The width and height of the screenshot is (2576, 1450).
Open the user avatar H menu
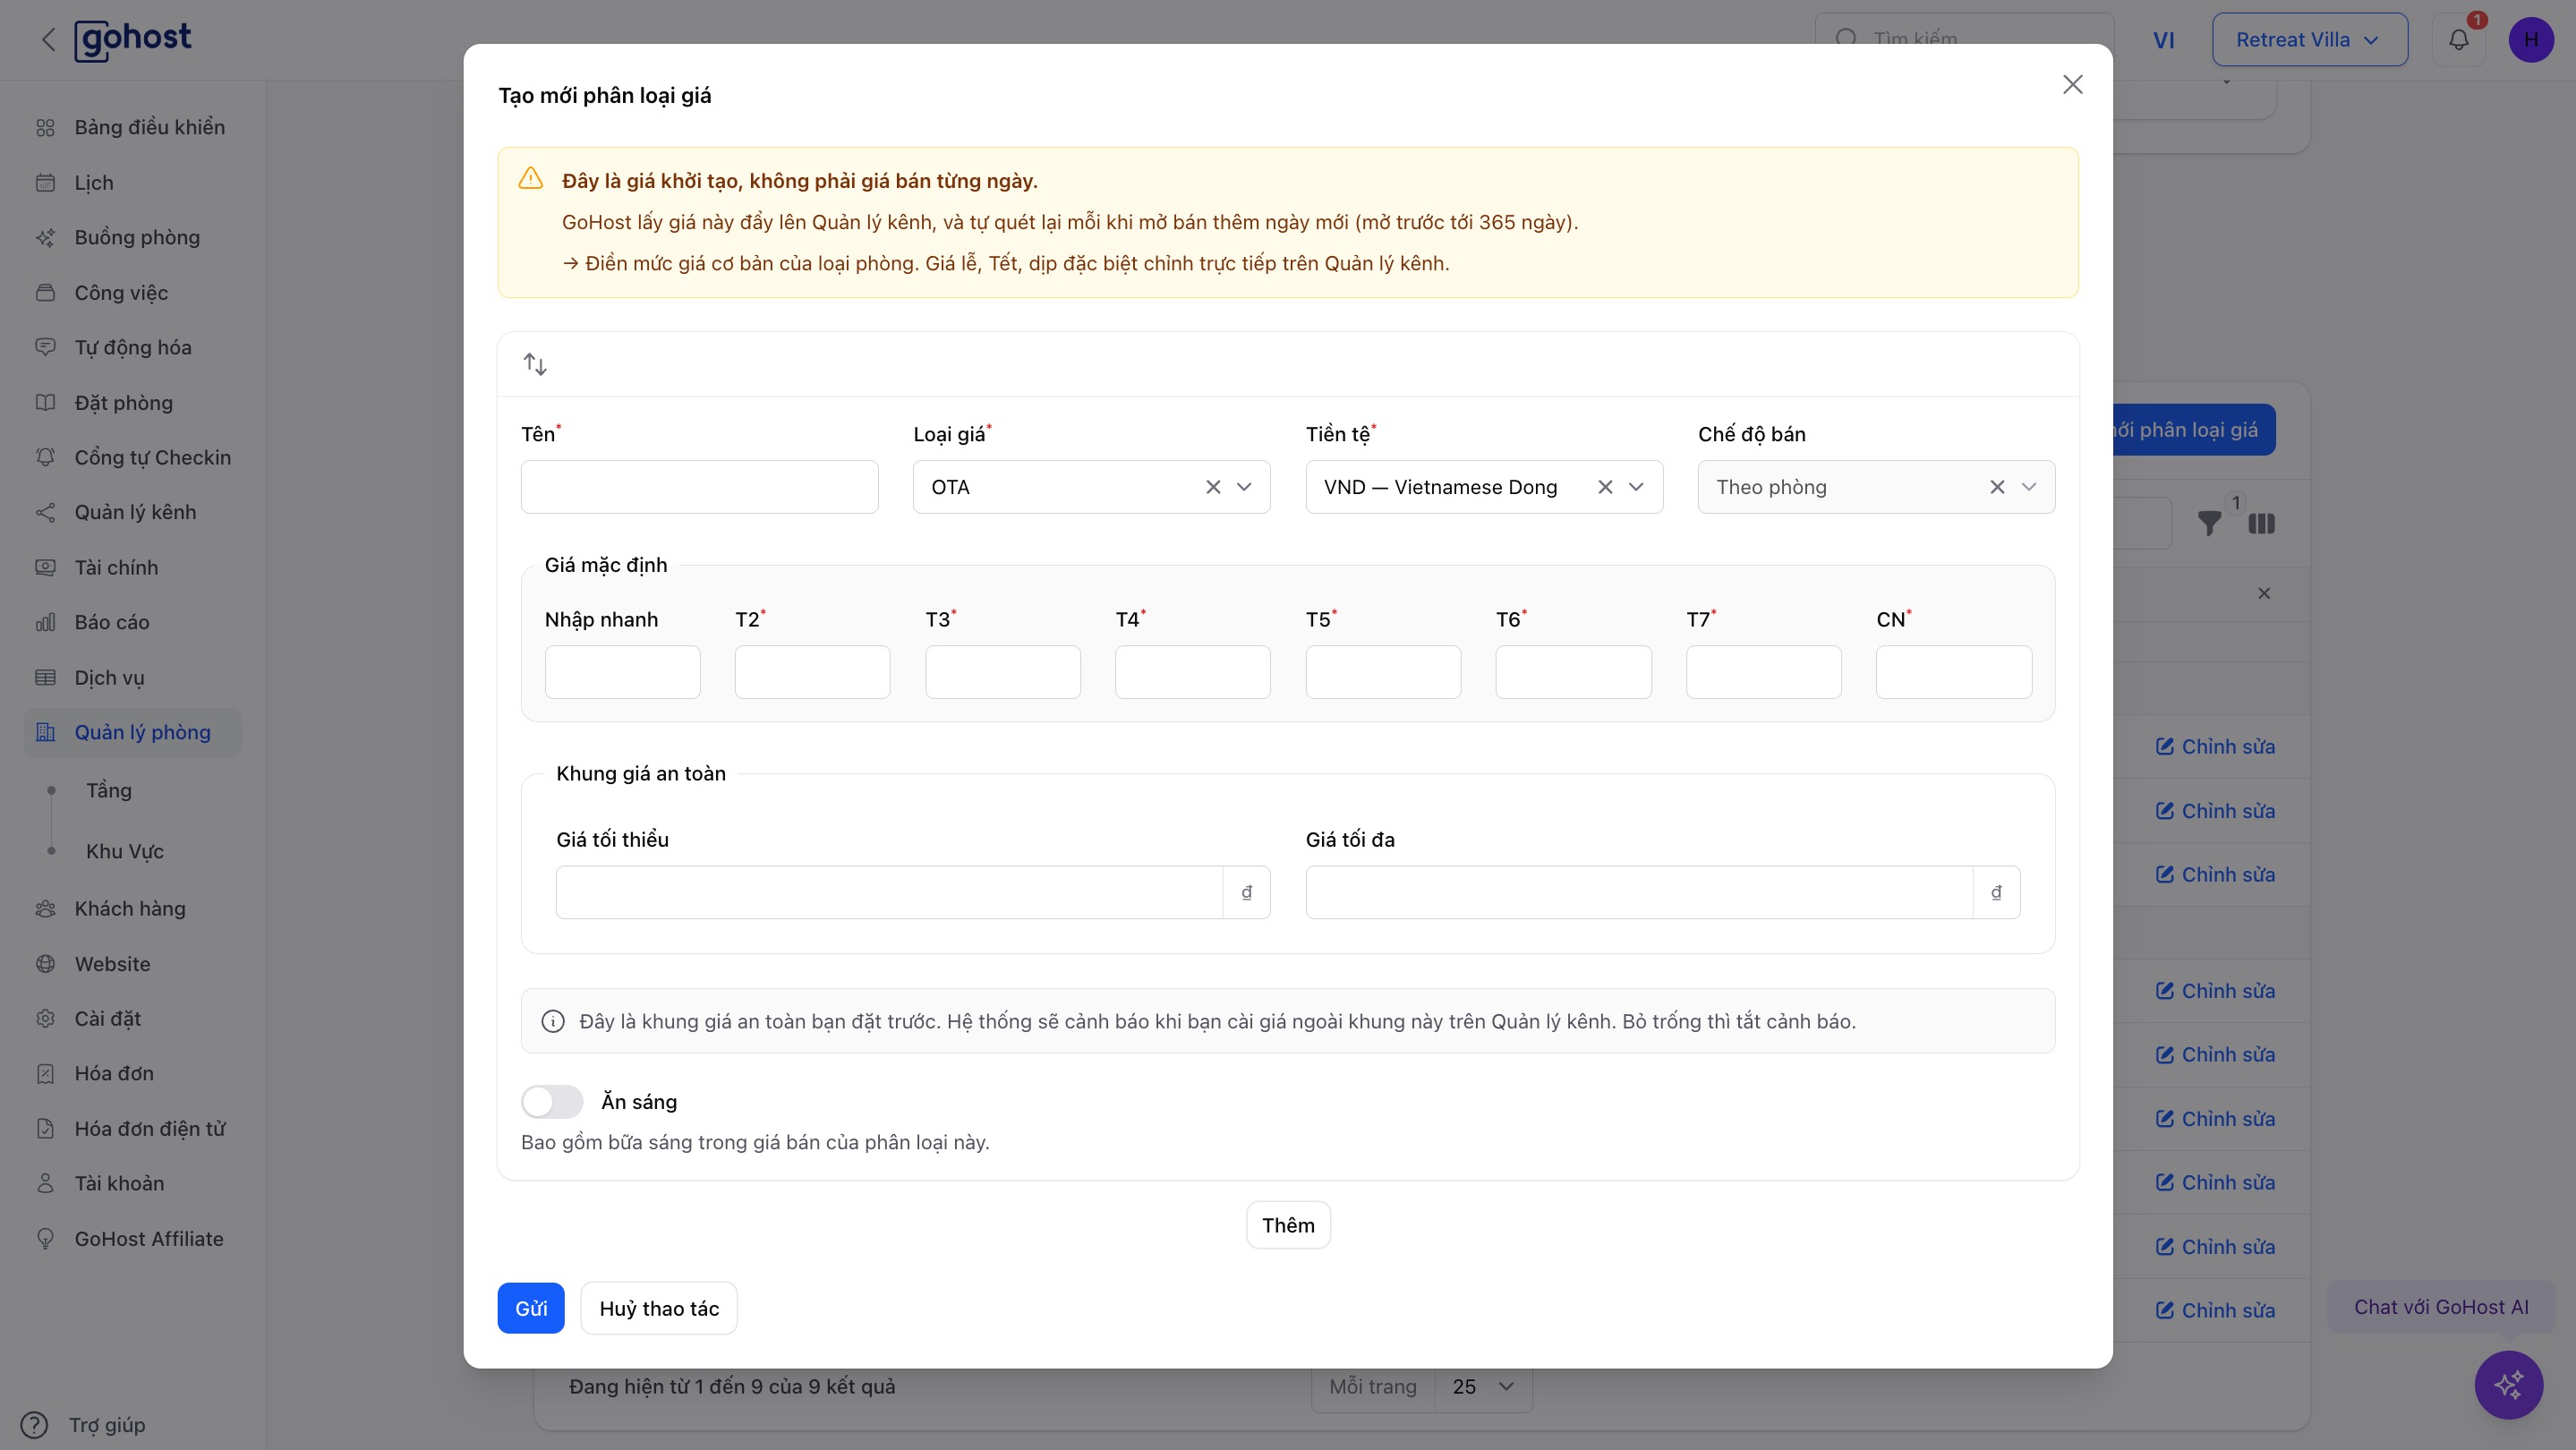[x=2530, y=40]
